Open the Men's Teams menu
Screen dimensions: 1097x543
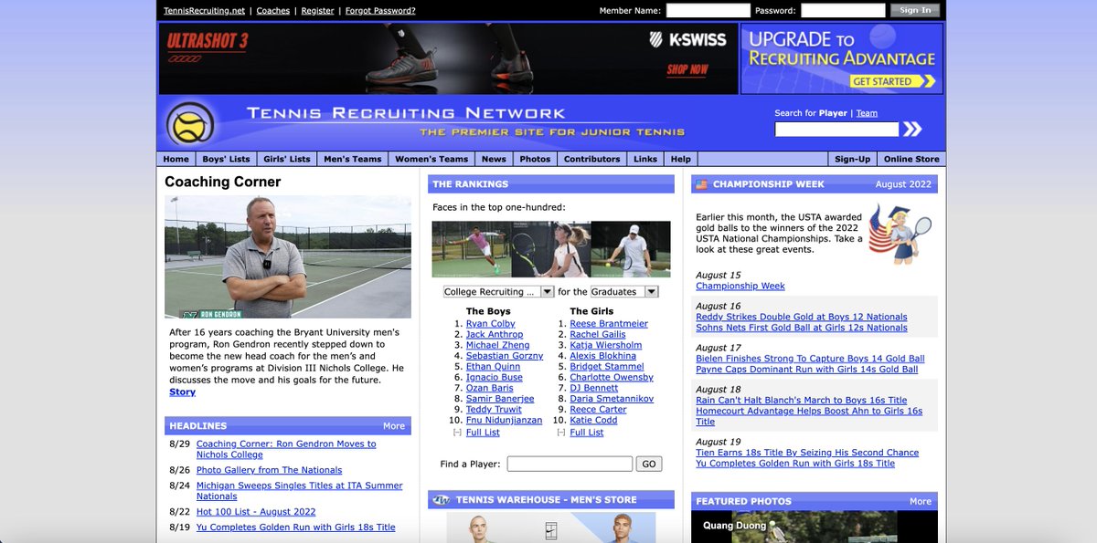click(352, 159)
